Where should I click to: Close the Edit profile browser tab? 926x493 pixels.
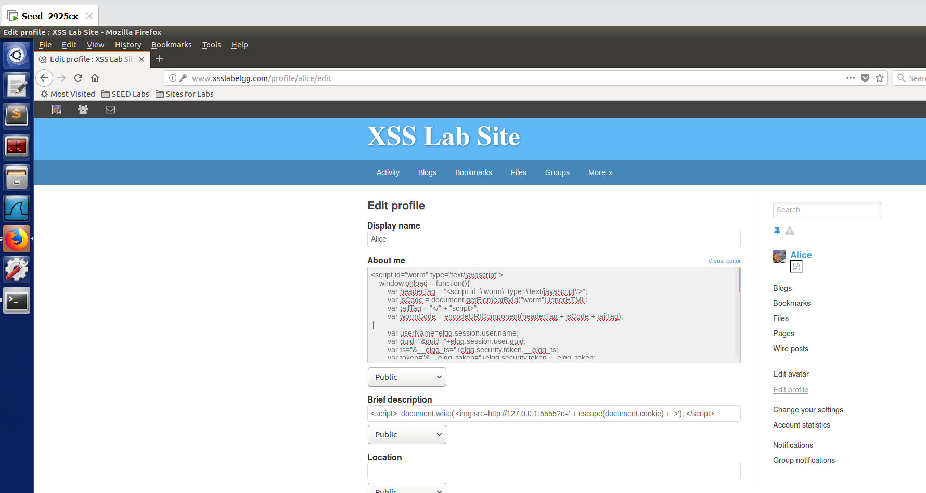142,59
